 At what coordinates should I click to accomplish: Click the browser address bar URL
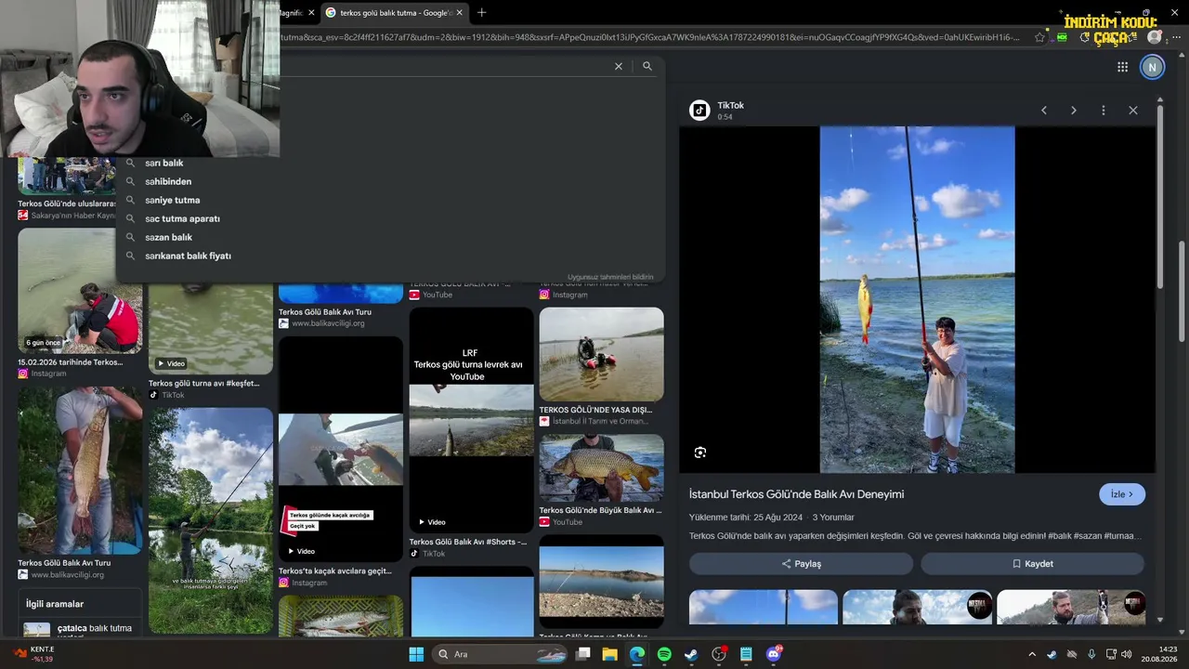click(x=649, y=37)
